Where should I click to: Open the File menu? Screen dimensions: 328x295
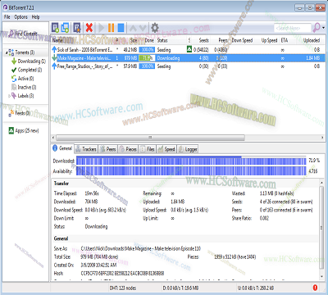[x=7, y=17]
